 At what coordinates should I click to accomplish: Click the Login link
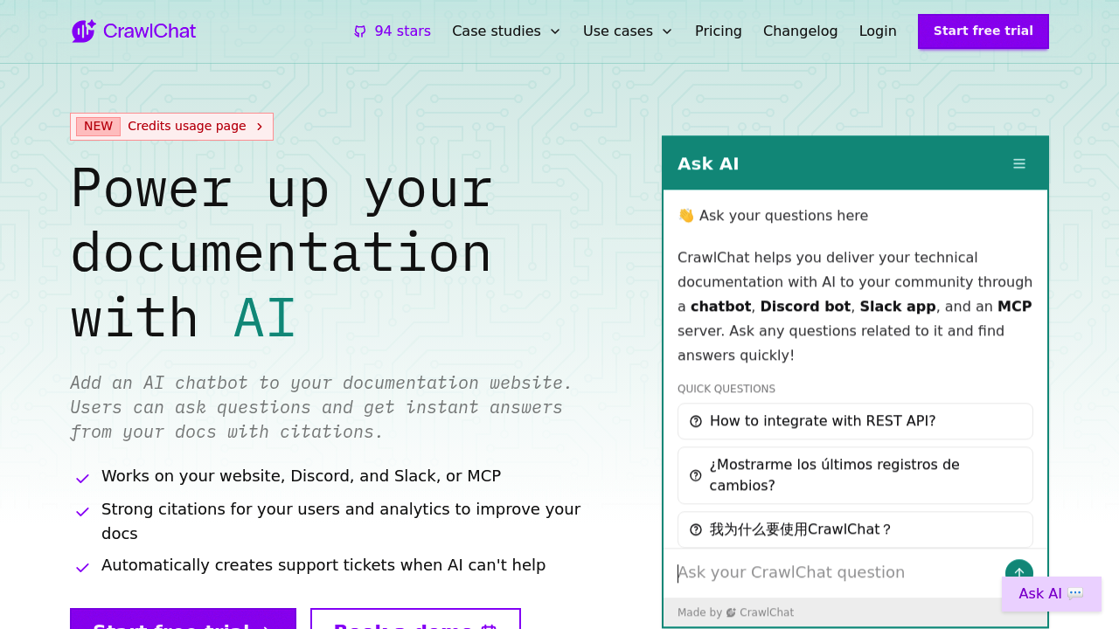coord(878,31)
